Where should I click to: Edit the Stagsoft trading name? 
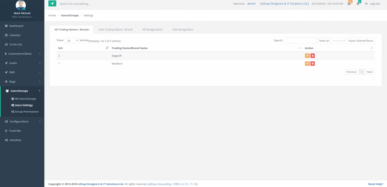[307, 56]
